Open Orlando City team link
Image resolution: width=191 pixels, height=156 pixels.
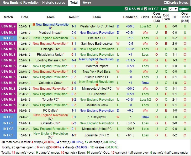[x=50, y=123]
